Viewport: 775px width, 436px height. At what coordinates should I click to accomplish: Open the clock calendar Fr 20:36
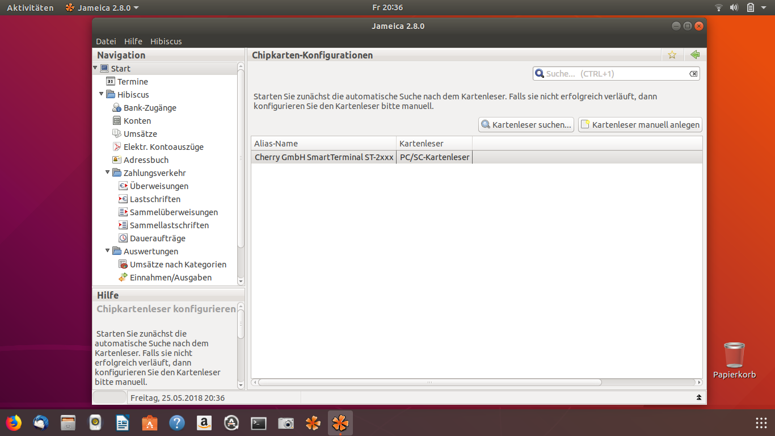pos(387,7)
